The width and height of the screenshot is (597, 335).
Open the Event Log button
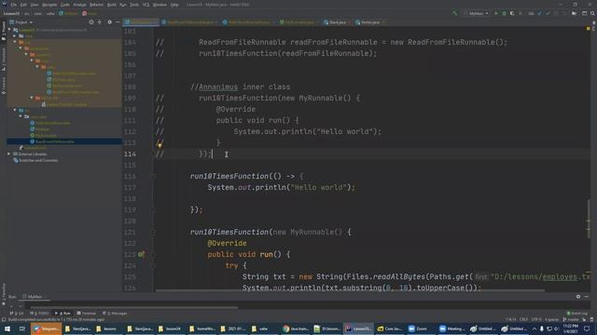tap(577, 314)
